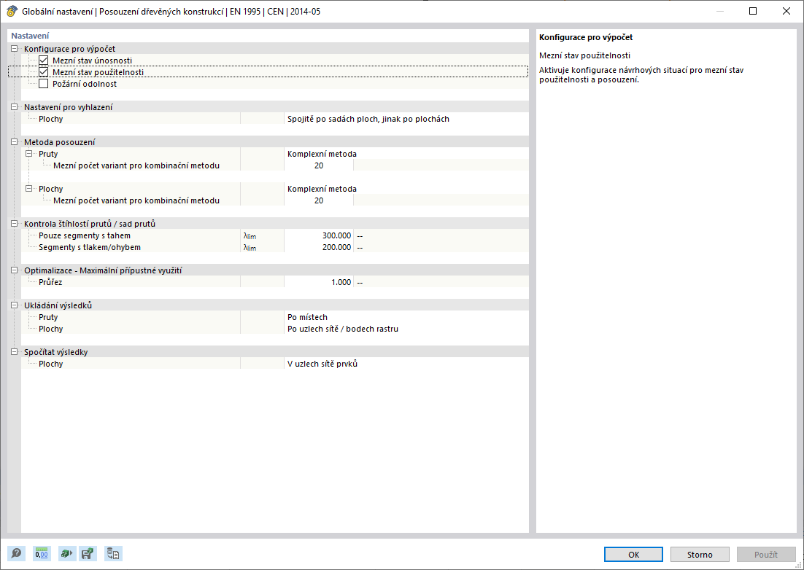Cancel with the Storno button

(x=700, y=555)
